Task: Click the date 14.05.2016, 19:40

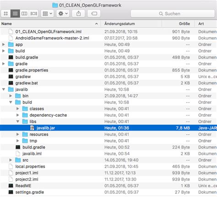Action: click(x=121, y=160)
